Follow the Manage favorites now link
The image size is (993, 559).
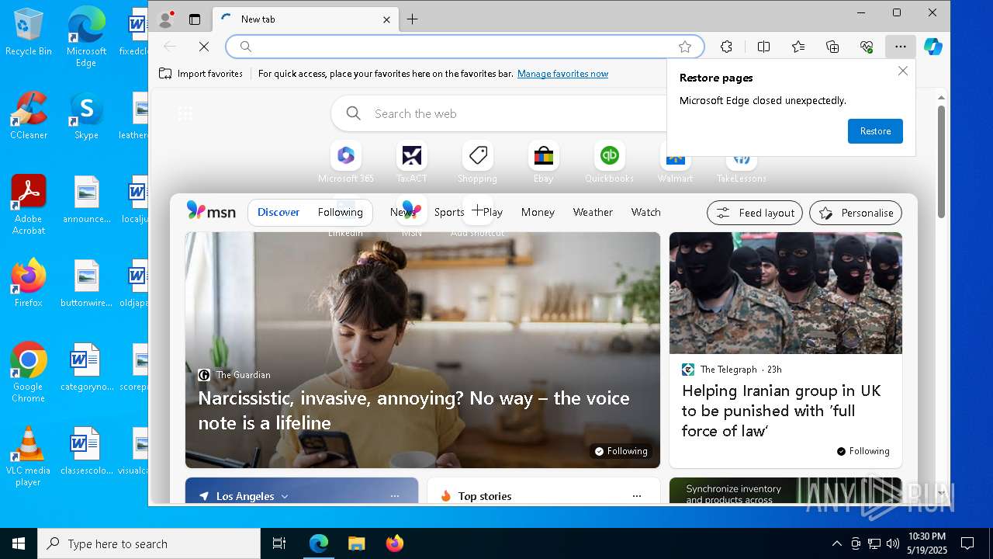[562, 74]
